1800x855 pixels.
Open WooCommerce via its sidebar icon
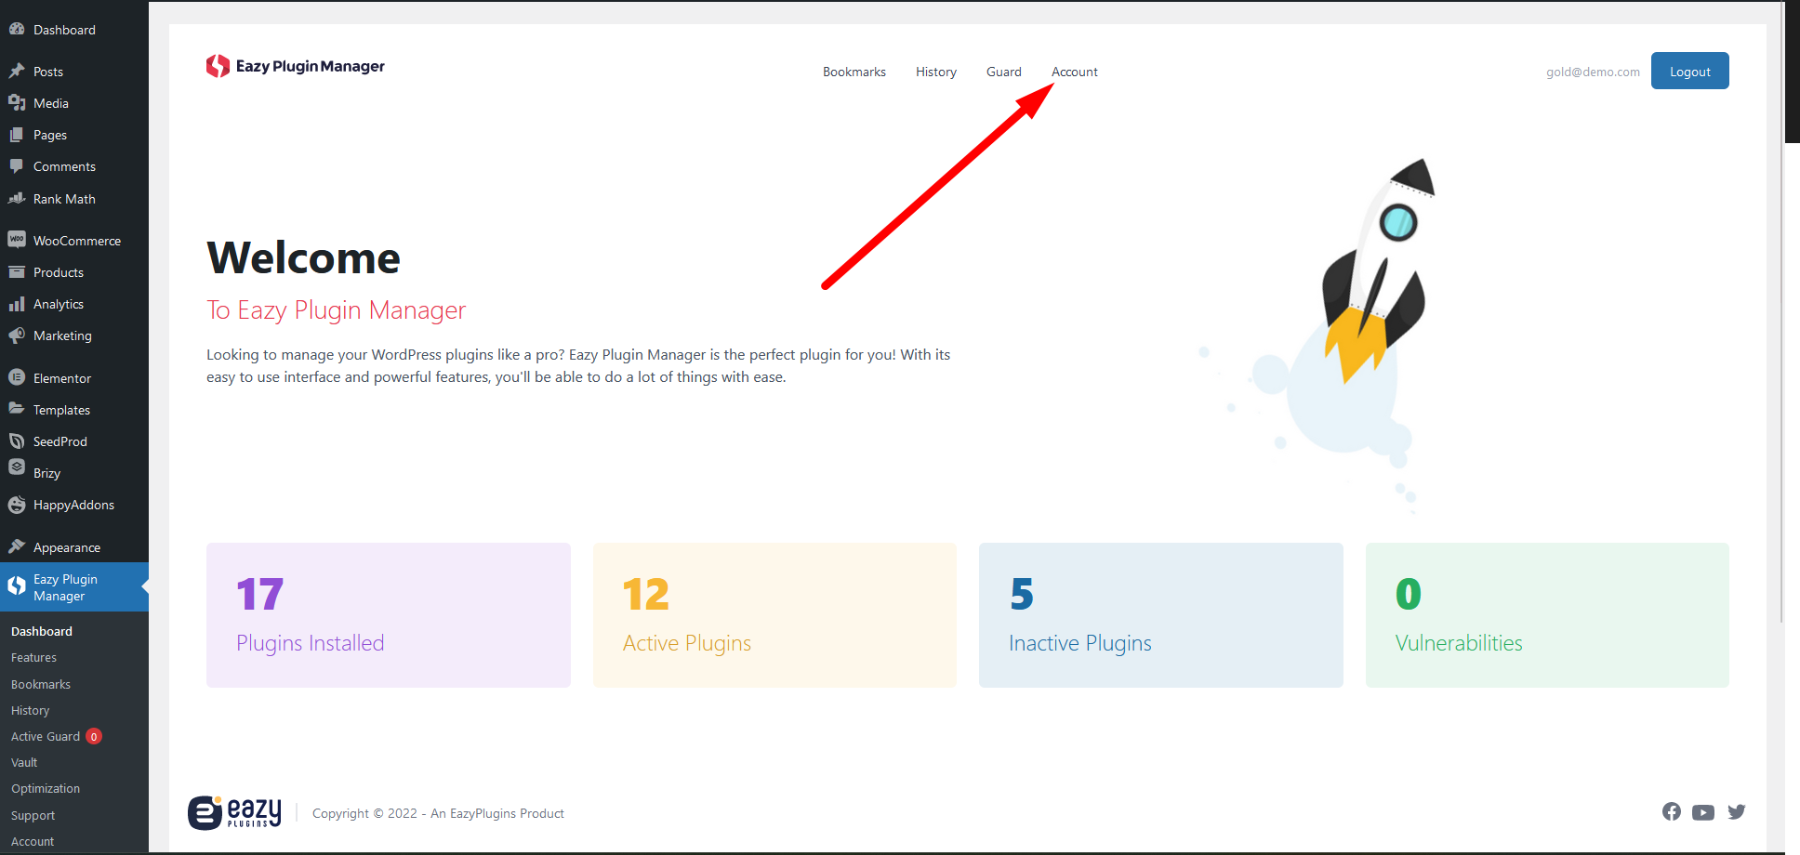(17, 239)
